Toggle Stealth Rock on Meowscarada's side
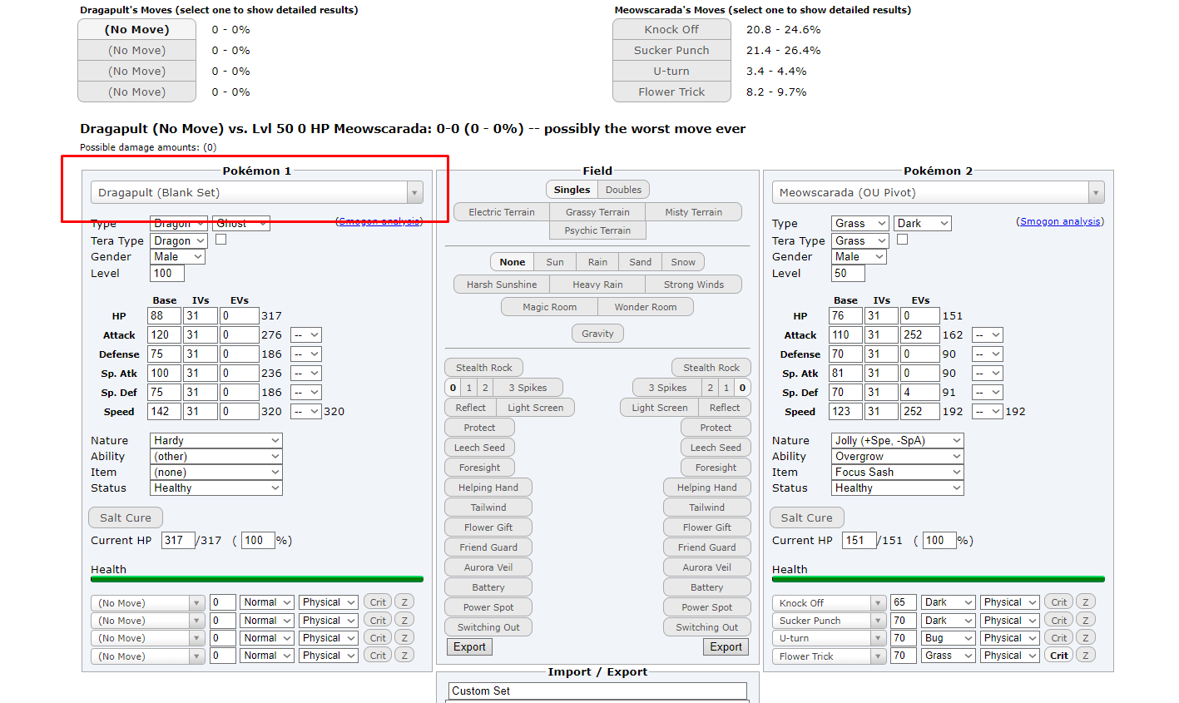Image resolution: width=1179 pixels, height=703 pixels. [x=711, y=368]
